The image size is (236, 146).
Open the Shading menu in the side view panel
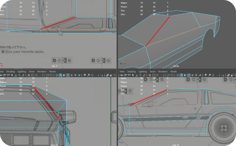(x=131, y=72)
